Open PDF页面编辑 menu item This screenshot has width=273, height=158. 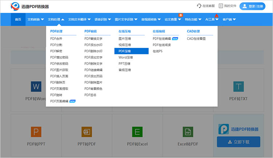click(59, 101)
